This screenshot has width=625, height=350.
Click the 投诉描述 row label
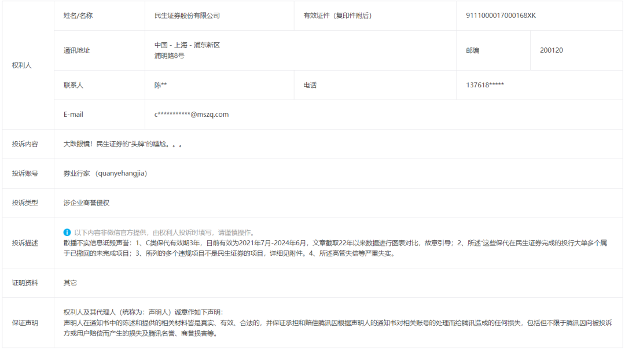click(25, 243)
